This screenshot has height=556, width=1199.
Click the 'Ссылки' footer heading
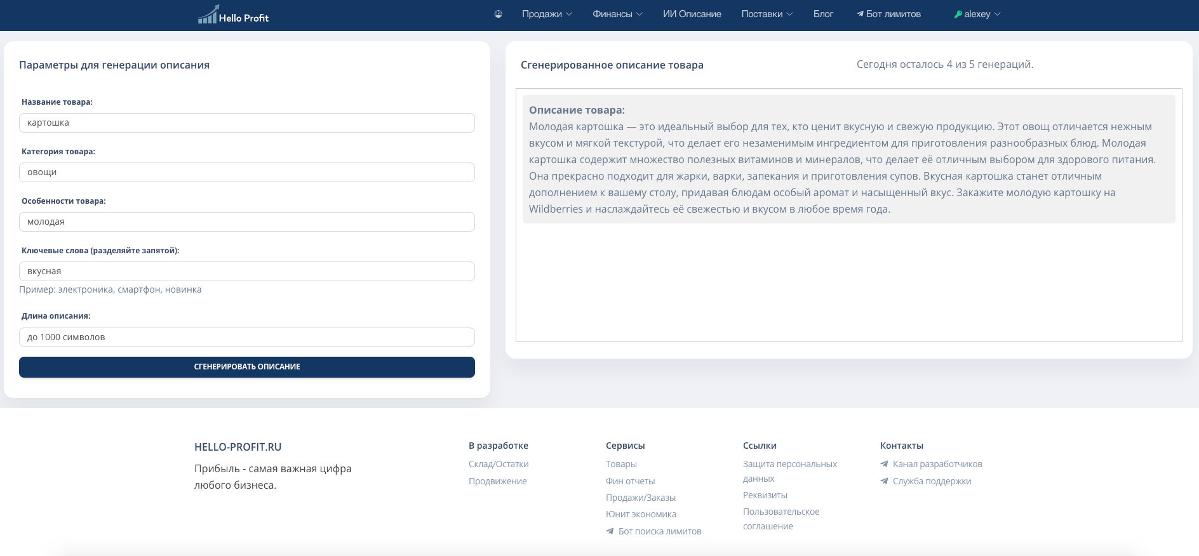point(760,446)
